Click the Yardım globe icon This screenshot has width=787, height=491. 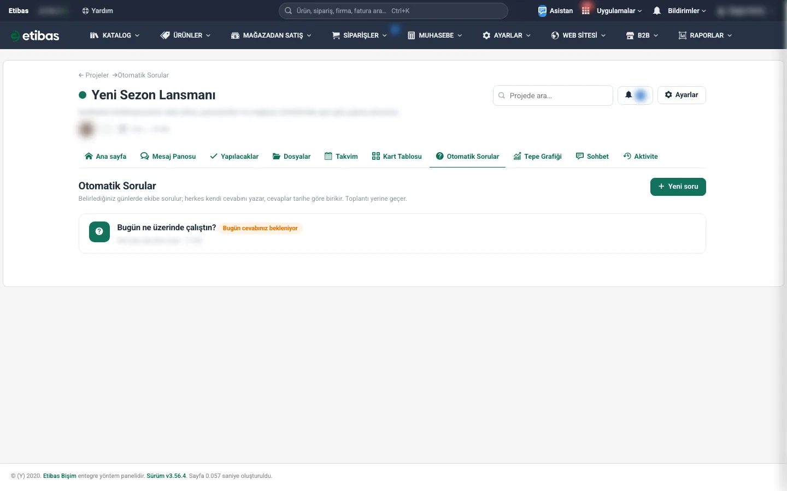click(85, 11)
